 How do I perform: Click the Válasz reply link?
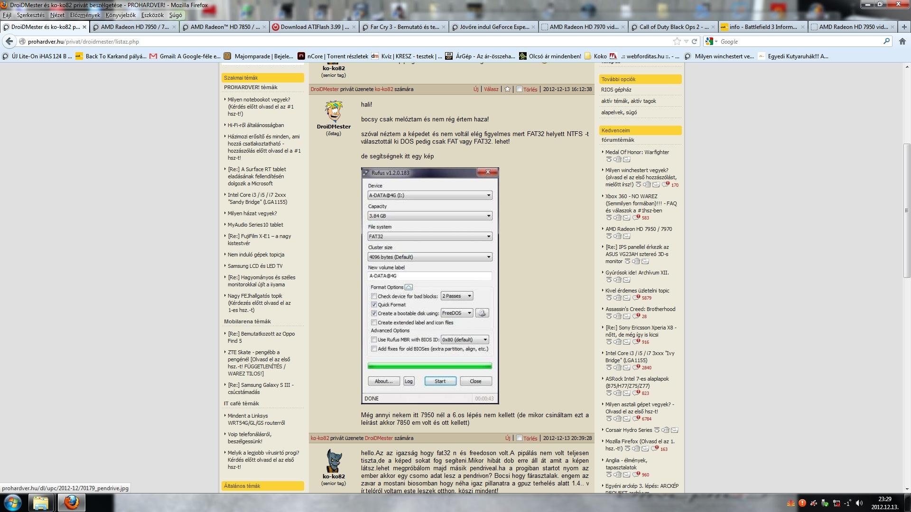pyautogui.click(x=491, y=89)
